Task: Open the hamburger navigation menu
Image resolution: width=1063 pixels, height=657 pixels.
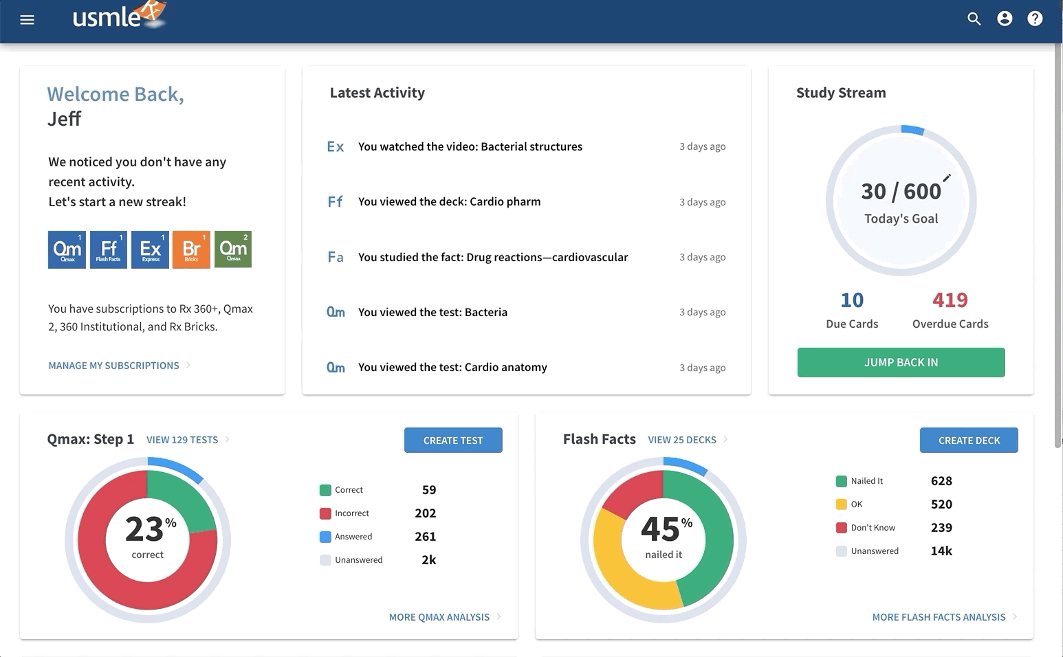Action: pos(28,19)
